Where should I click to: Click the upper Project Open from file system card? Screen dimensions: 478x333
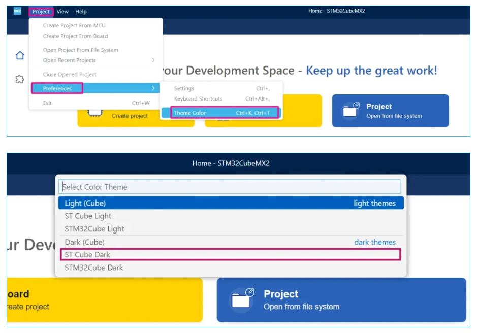click(391, 111)
